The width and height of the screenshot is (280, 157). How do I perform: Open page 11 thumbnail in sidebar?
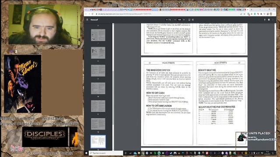(x=98, y=106)
